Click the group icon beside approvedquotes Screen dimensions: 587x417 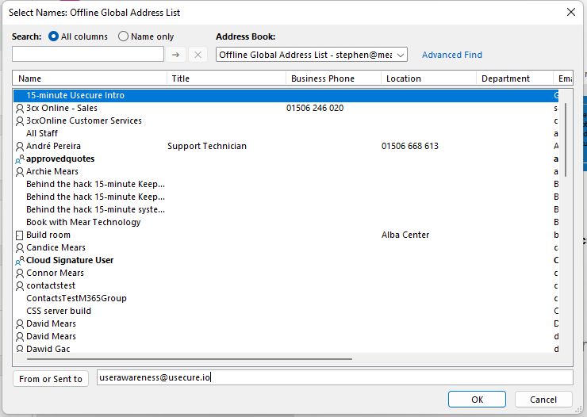coord(20,159)
